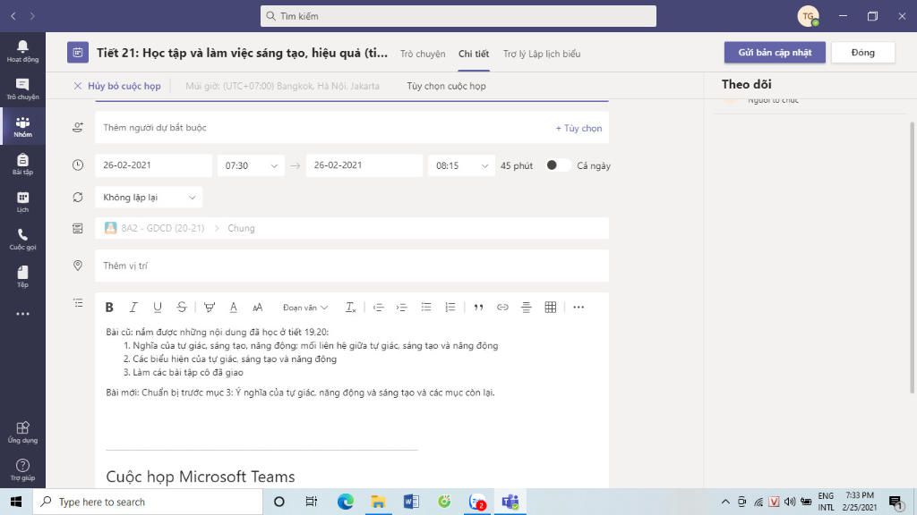Open Đoạn văn paragraph style dropdown
The image size is (917, 515).
[304, 308]
